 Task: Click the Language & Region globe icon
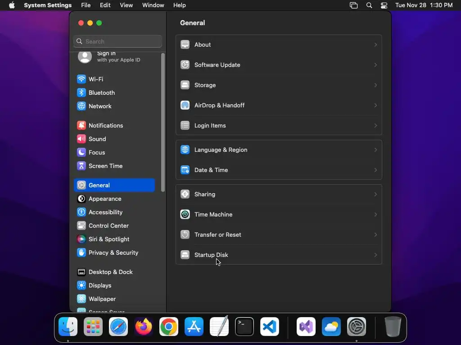(x=185, y=150)
